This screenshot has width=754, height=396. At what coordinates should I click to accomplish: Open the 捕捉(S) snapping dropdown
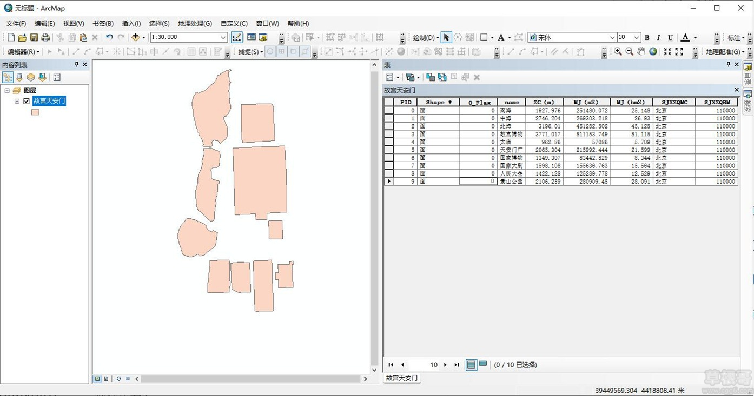(251, 52)
